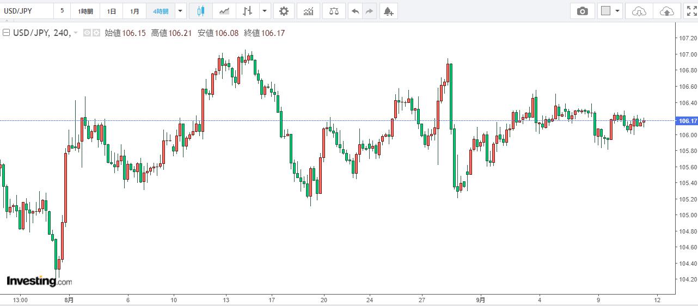Viewport: 698px width, 306px height.
Task: Open the indicators icon
Action: coord(309,11)
